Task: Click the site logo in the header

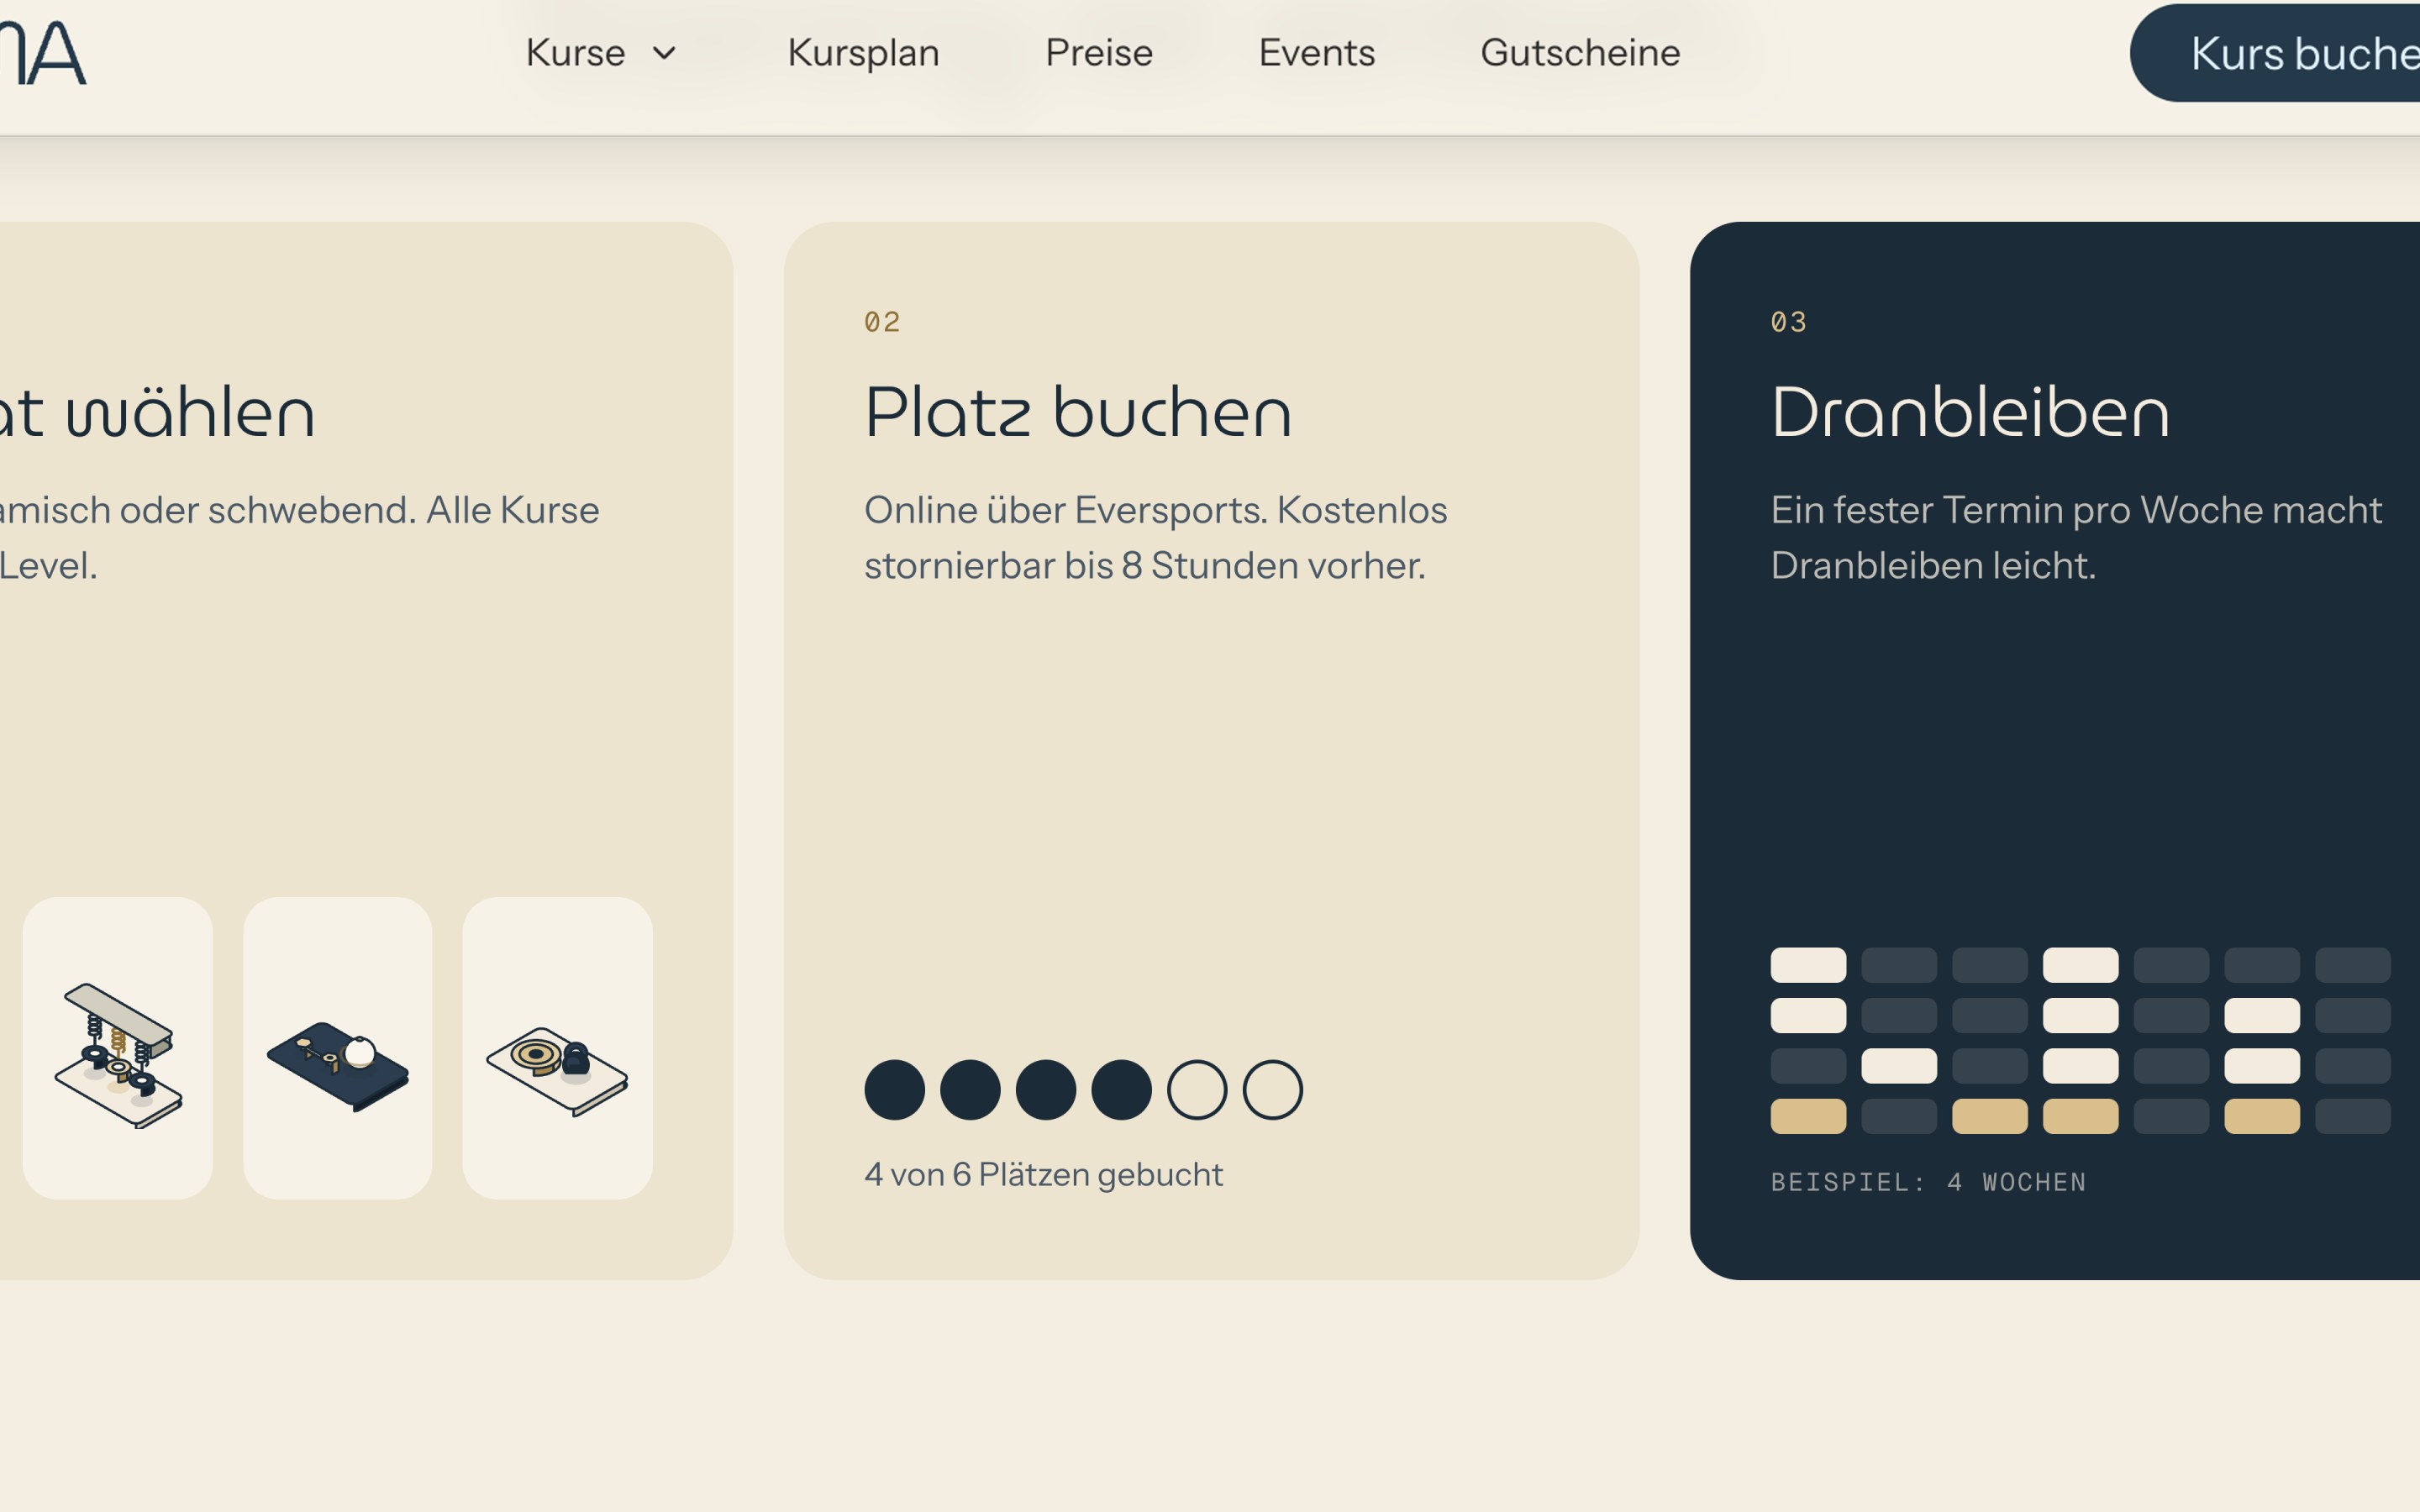Action: [x=43, y=53]
